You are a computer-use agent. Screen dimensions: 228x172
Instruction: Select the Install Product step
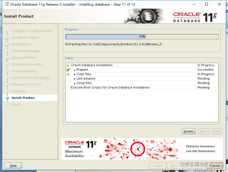point(23,98)
